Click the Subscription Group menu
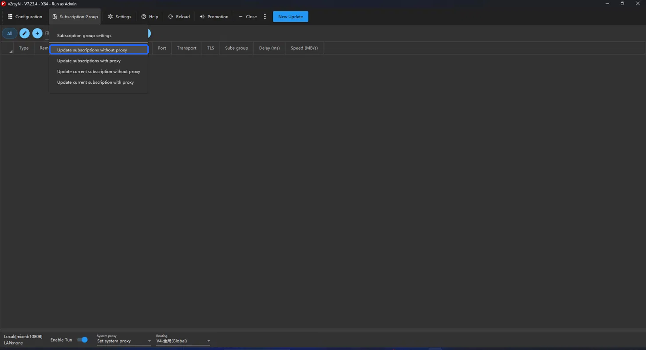The image size is (646, 350). [x=75, y=17]
